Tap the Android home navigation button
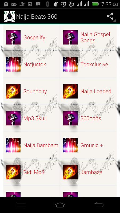This screenshot has width=120, height=213. point(60,205)
